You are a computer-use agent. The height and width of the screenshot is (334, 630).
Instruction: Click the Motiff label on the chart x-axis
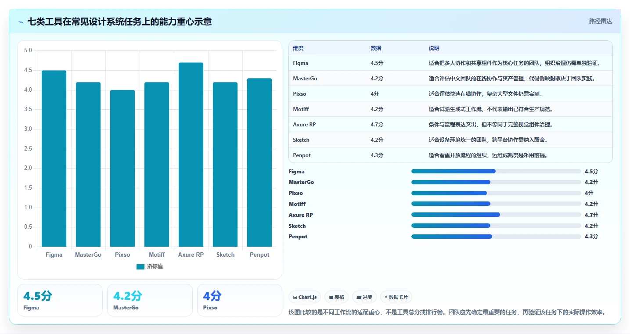tap(157, 255)
